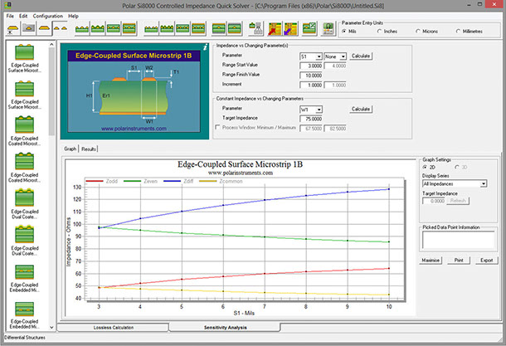Open the Configuration menu
The width and height of the screenshot is (506, 346).
[48, 16]
